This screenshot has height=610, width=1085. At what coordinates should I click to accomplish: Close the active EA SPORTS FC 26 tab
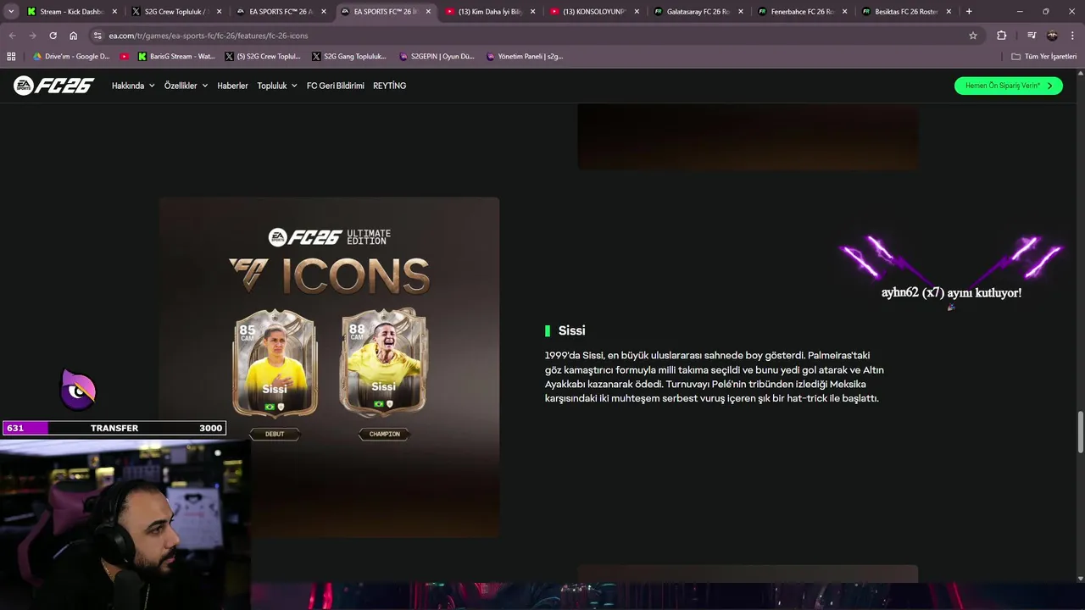[x=428, y=12]
